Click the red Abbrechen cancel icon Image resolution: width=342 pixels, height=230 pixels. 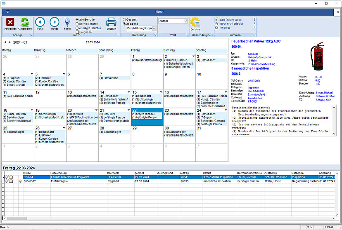[x=10, y=22]
